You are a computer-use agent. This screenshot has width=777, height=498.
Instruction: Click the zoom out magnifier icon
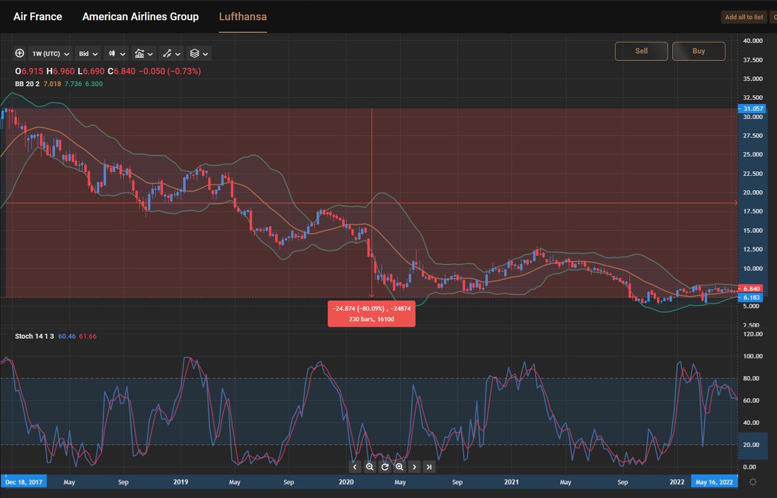tap(370, 466)
